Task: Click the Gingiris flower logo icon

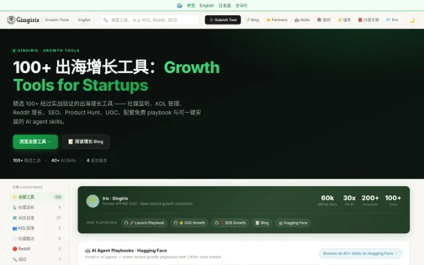Action: pos(11,20)
